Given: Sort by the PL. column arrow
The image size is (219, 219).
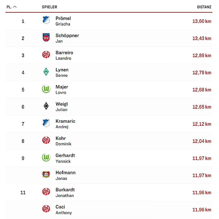Looking at the screenshot, I should (x=15, y=7).
